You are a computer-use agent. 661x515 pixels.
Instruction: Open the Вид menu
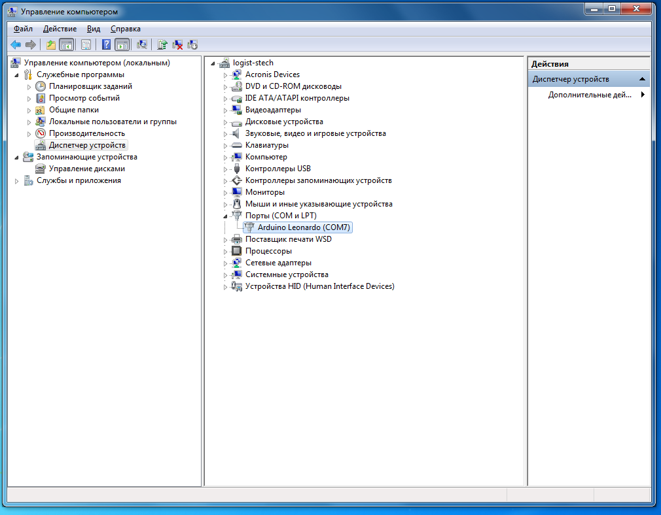[x=94, y=29]
